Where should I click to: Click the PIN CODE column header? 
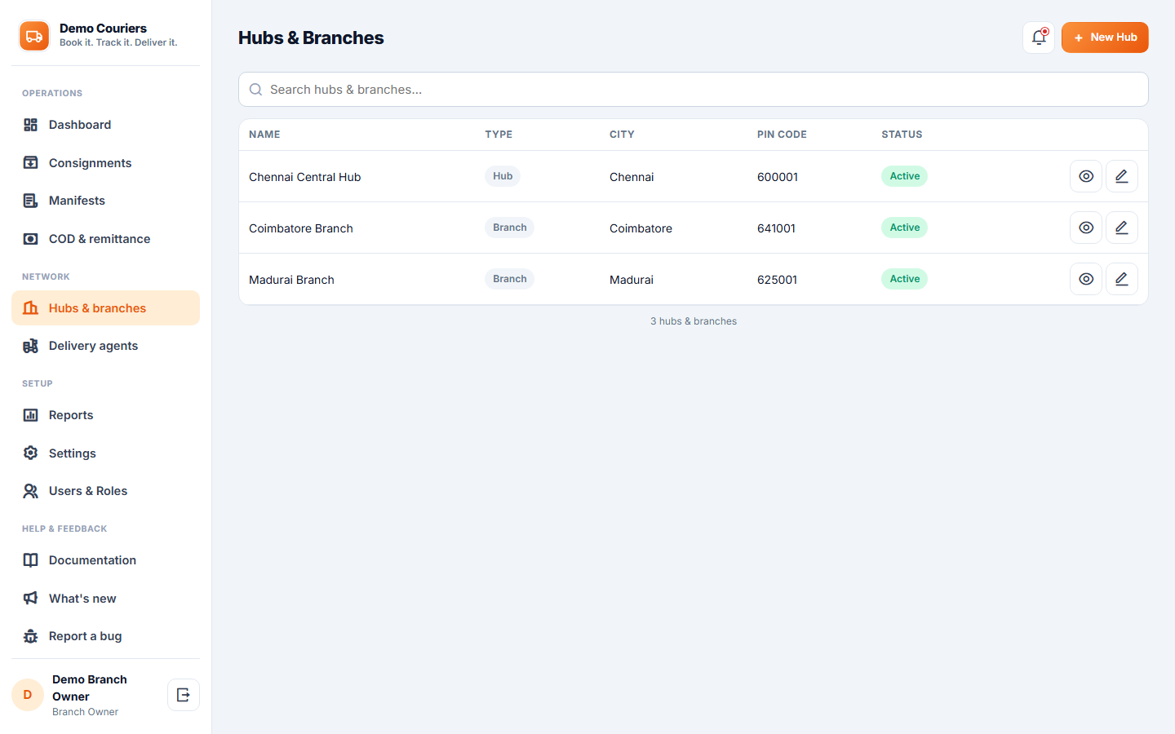coord(782,135)
